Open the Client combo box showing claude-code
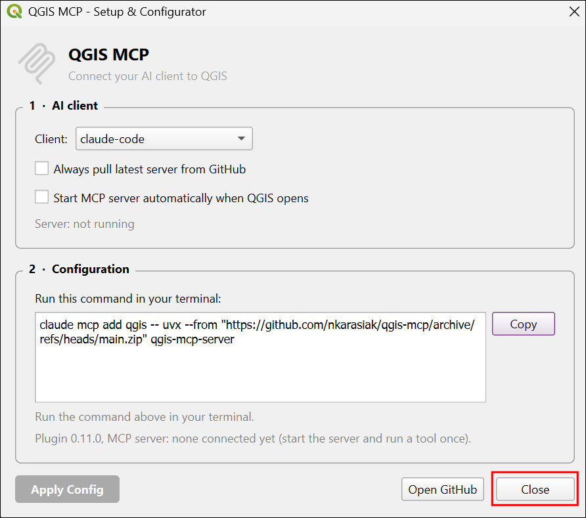This screenshot has height=518, width=586. 164,139
